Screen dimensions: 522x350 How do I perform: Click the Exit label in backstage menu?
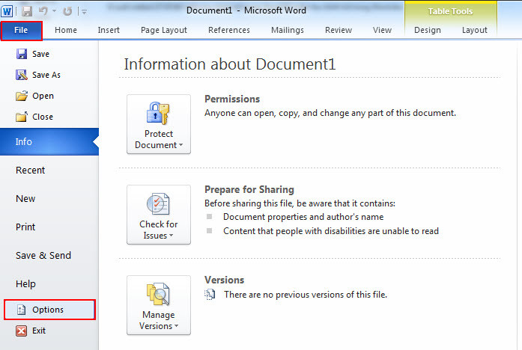39,331
